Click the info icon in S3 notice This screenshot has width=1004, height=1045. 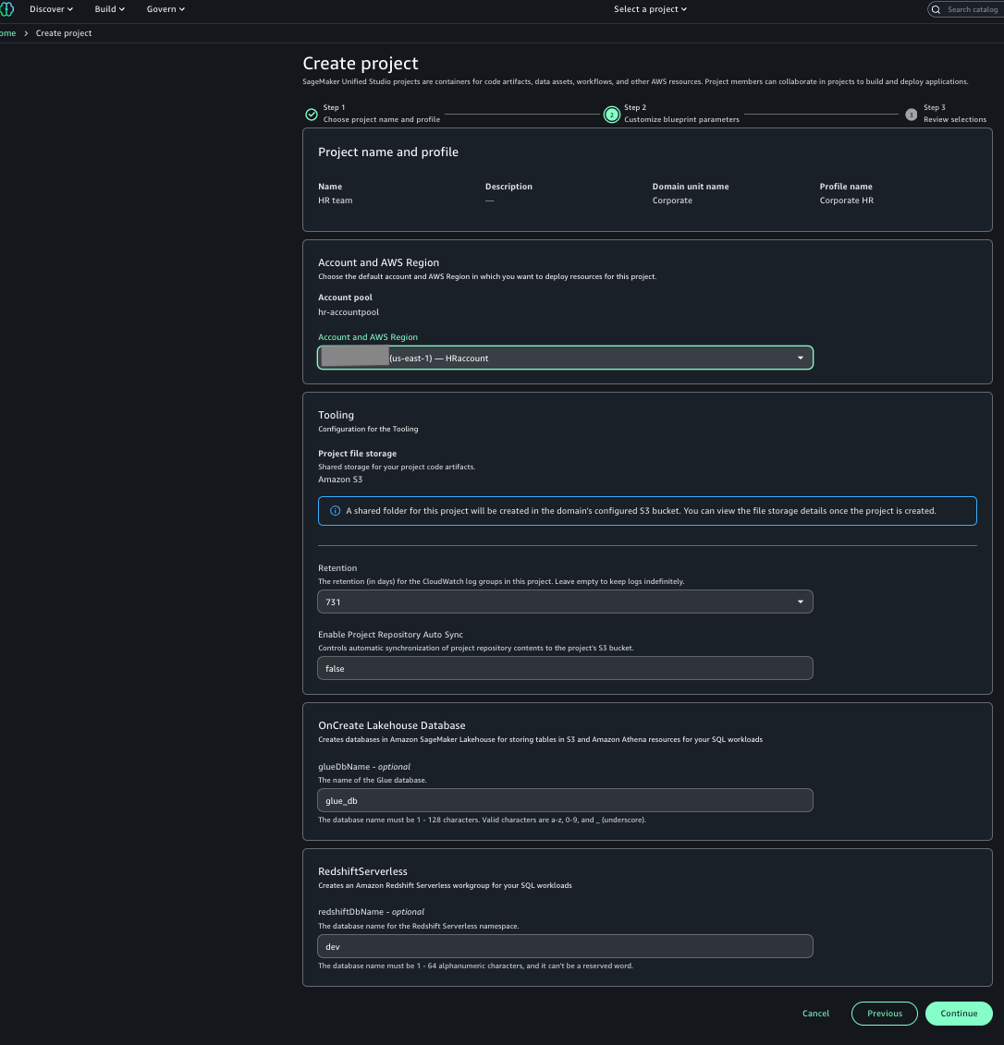coord(336,511)
